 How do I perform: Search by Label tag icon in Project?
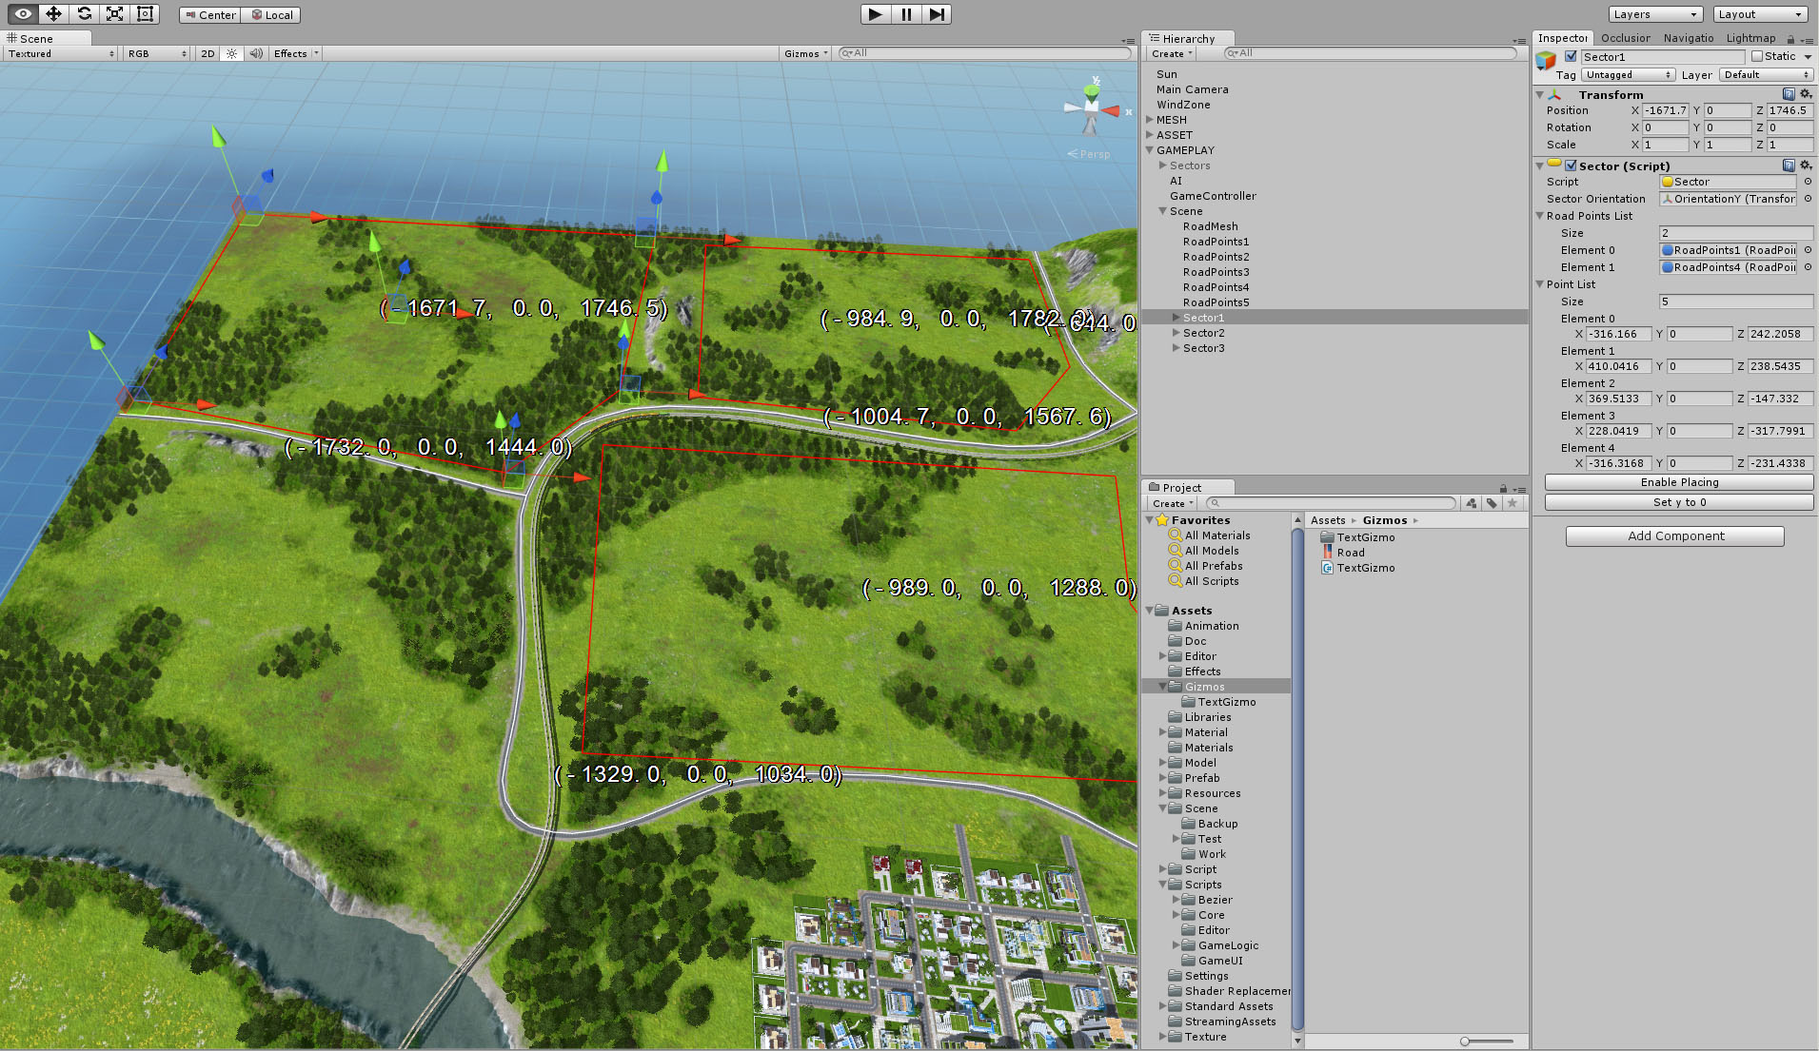click(1491, 503)
